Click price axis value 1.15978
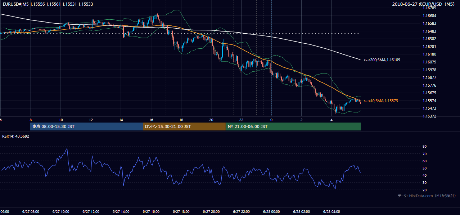The width and height of the screenshot is (460, 215). [x=429, y=70]
